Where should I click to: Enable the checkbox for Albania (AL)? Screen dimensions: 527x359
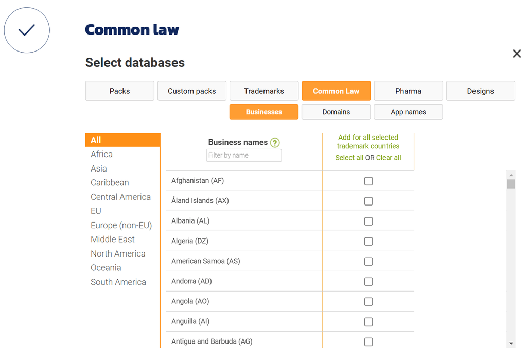pos(368,221)
